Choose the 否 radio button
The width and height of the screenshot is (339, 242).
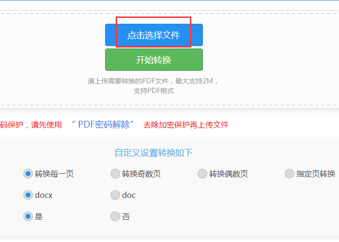[115, 216]
